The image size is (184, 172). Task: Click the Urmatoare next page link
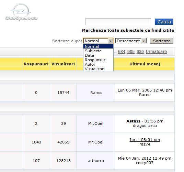[156, 52]
